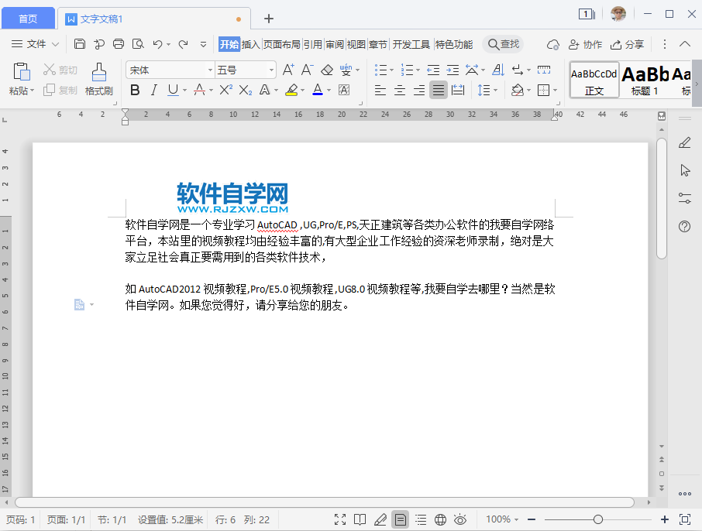Toggle italic formatting
Screen dimensions: 702x531
point(154,91)
